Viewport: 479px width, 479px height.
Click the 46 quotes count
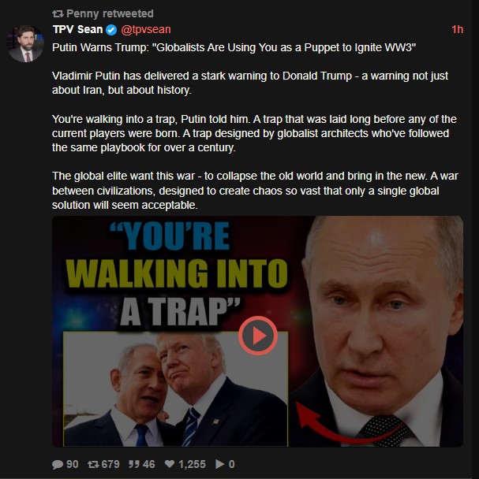(148, 464)
